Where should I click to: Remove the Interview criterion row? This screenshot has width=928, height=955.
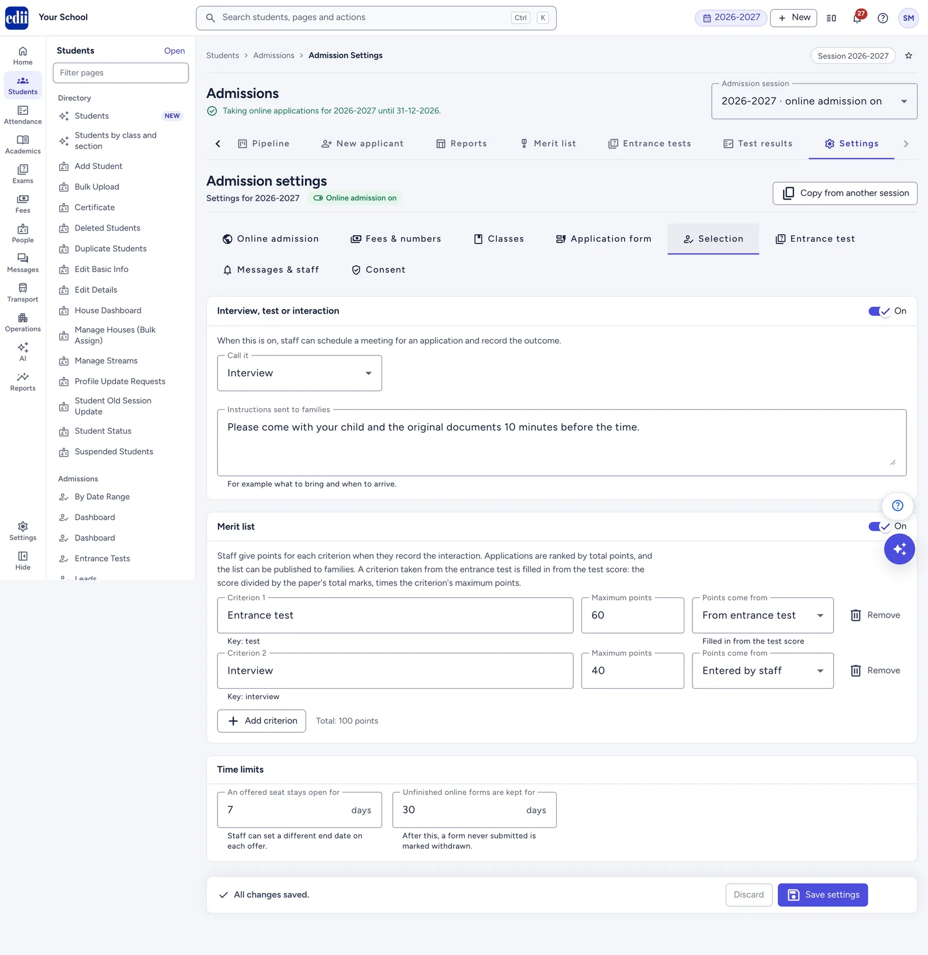875,671
